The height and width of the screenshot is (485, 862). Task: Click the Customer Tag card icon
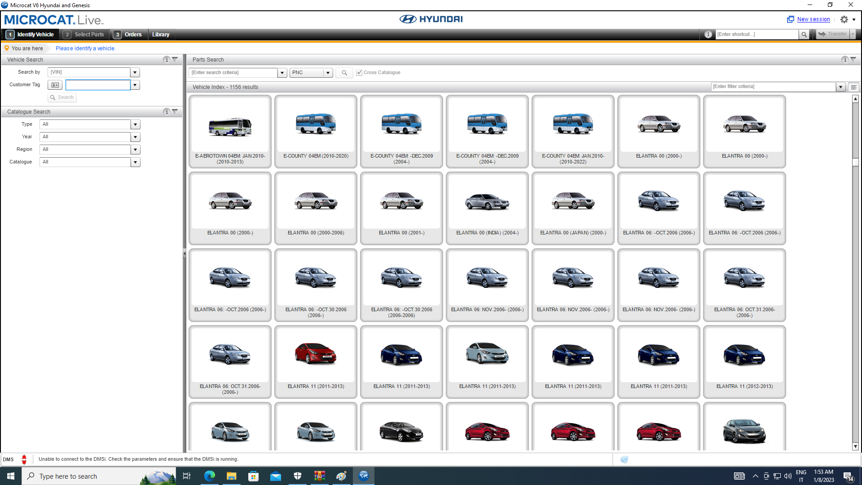[x=55, y=85]
